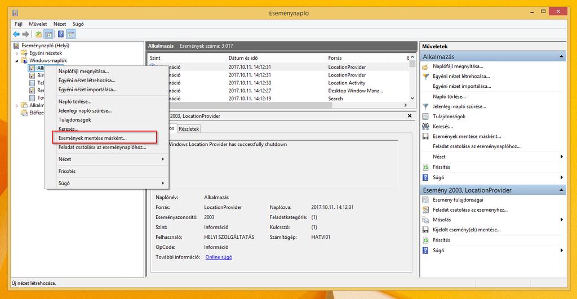The image size is (577, 299).
Task: Click the Naplófájl megnyitása icon in Műveletek
Action: tap(425, 66)
